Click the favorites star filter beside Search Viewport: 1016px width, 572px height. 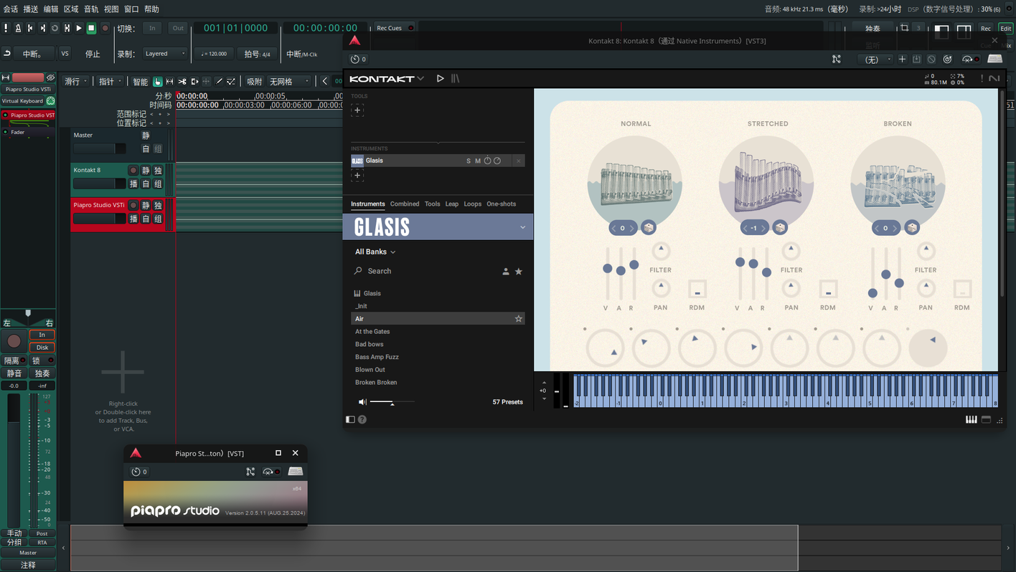(519, 272)
